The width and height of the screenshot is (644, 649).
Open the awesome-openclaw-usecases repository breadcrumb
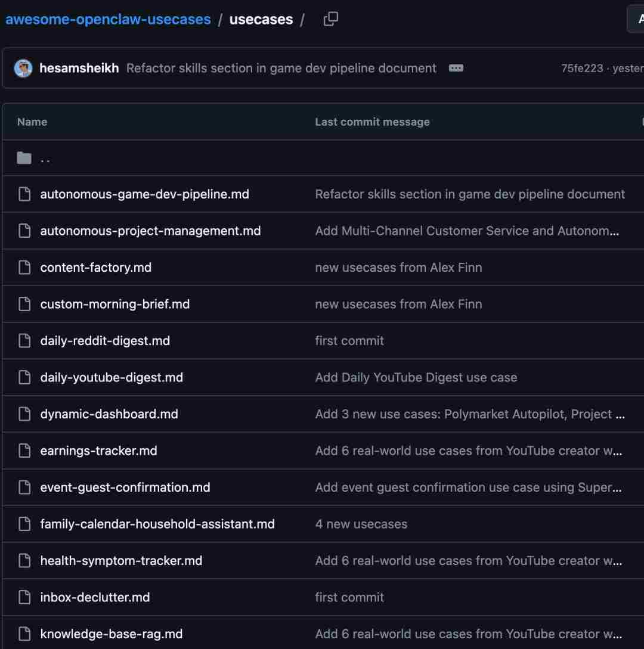108,19
